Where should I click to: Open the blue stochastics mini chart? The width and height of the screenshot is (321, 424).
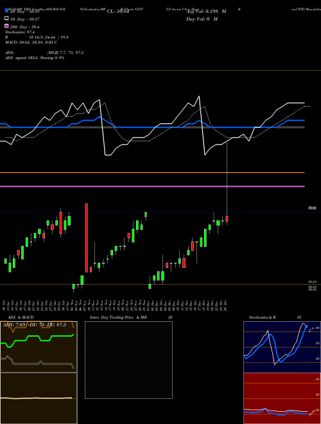[282, 347]
